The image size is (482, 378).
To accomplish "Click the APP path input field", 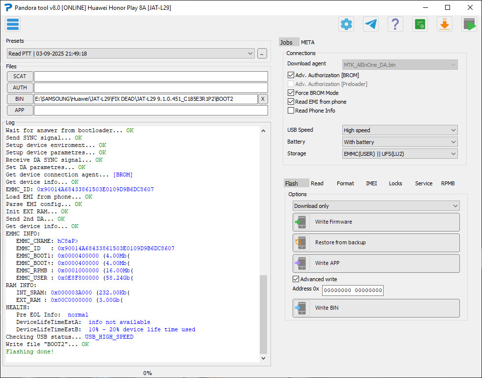I will (x=151, y=110).
